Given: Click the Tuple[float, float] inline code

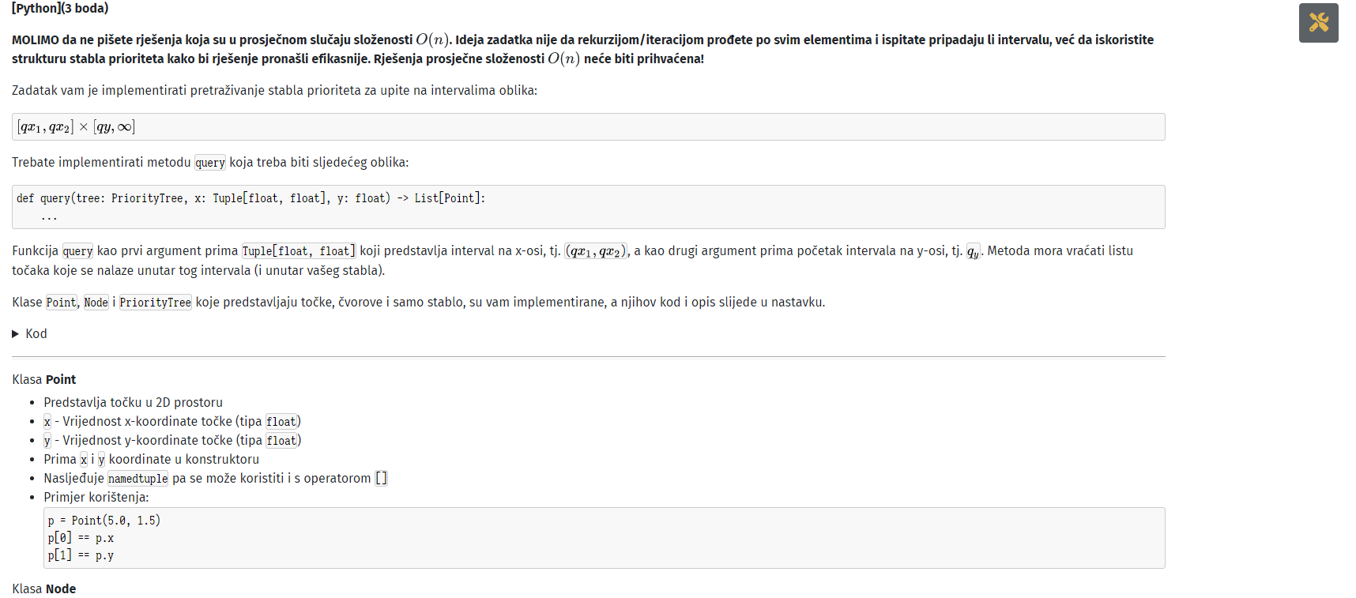Looking at the screenshot, I should [299, 251].
